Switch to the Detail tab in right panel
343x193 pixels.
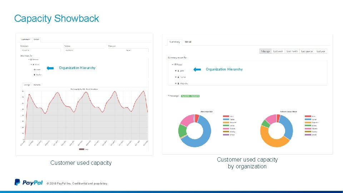click(188, 42)
